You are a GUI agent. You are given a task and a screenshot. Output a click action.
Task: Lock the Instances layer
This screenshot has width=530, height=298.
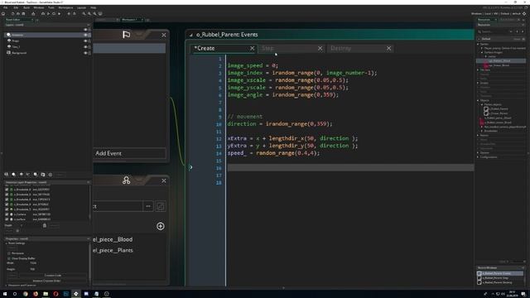pyautogui.click(x=89, y=35)
